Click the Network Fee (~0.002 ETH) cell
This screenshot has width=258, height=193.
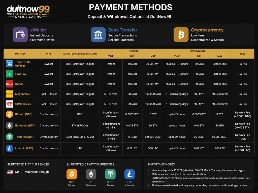pos(243,126)
